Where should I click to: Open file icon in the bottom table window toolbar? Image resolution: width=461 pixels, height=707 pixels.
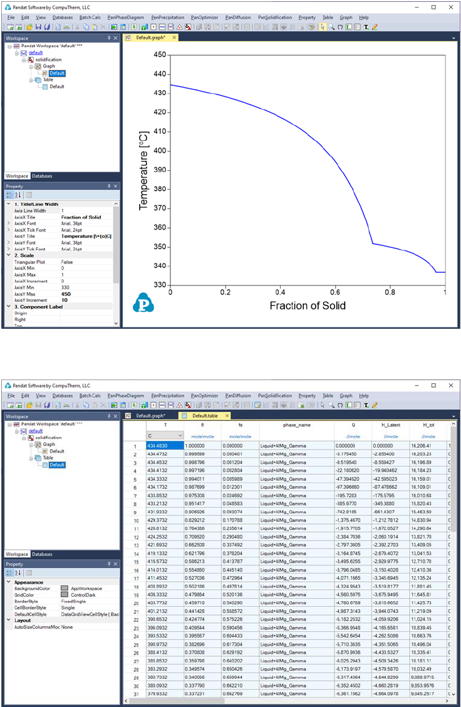pyautogui.click(x=29, y=405)
